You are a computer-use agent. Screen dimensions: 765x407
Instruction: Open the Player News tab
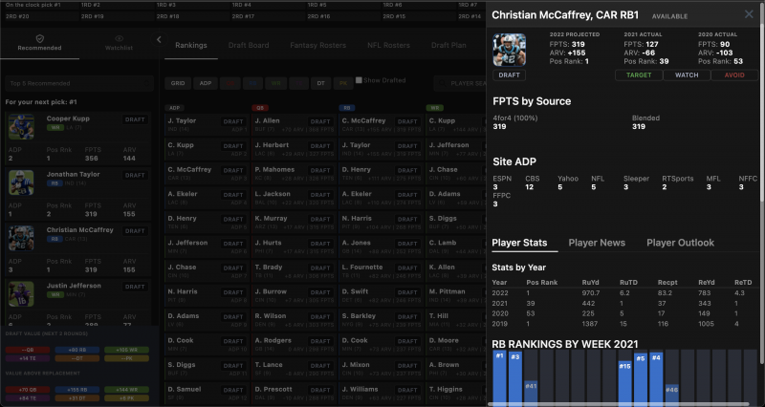click(x=597, y=243)
